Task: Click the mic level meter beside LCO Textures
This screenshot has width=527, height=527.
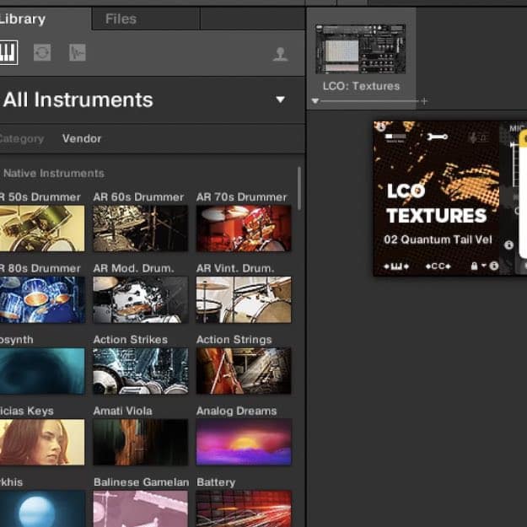Action: pyautogui.click(x=514, y=164)
